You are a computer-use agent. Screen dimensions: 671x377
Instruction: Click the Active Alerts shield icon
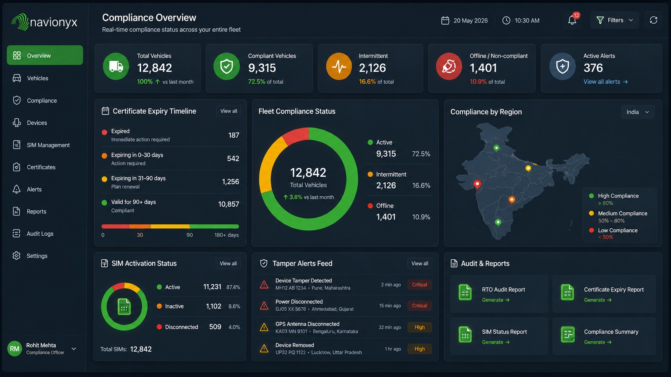(x=563, y=67)
